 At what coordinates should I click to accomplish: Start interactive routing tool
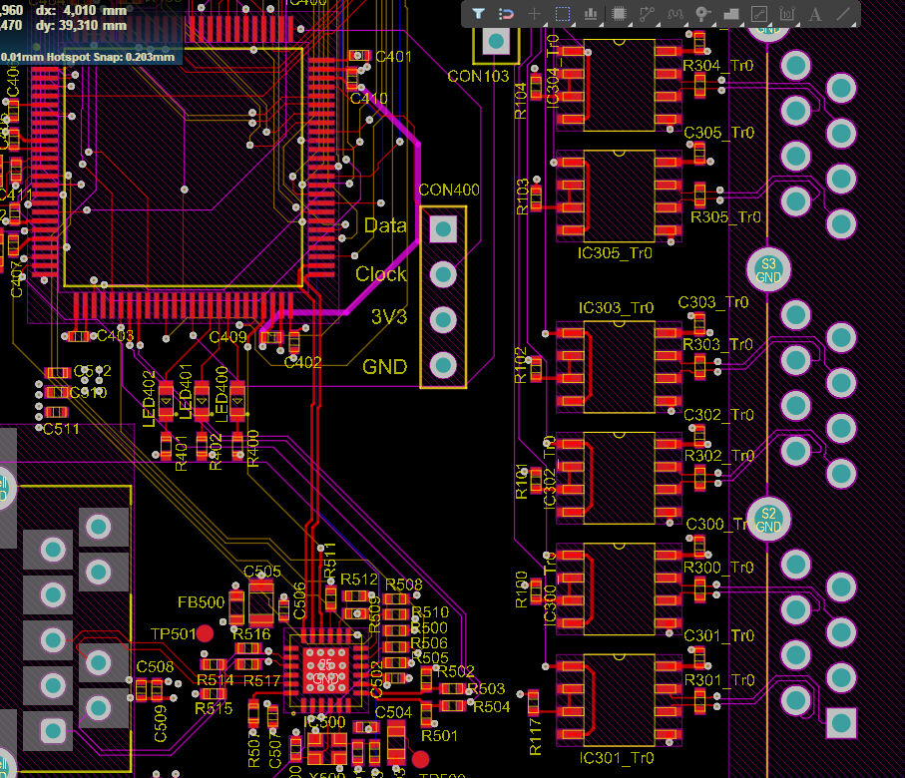tap(647, 14)
